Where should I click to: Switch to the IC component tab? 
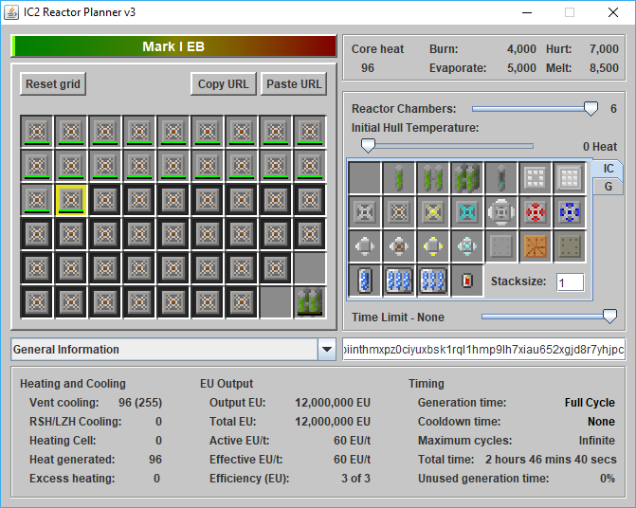pos(608,169)
